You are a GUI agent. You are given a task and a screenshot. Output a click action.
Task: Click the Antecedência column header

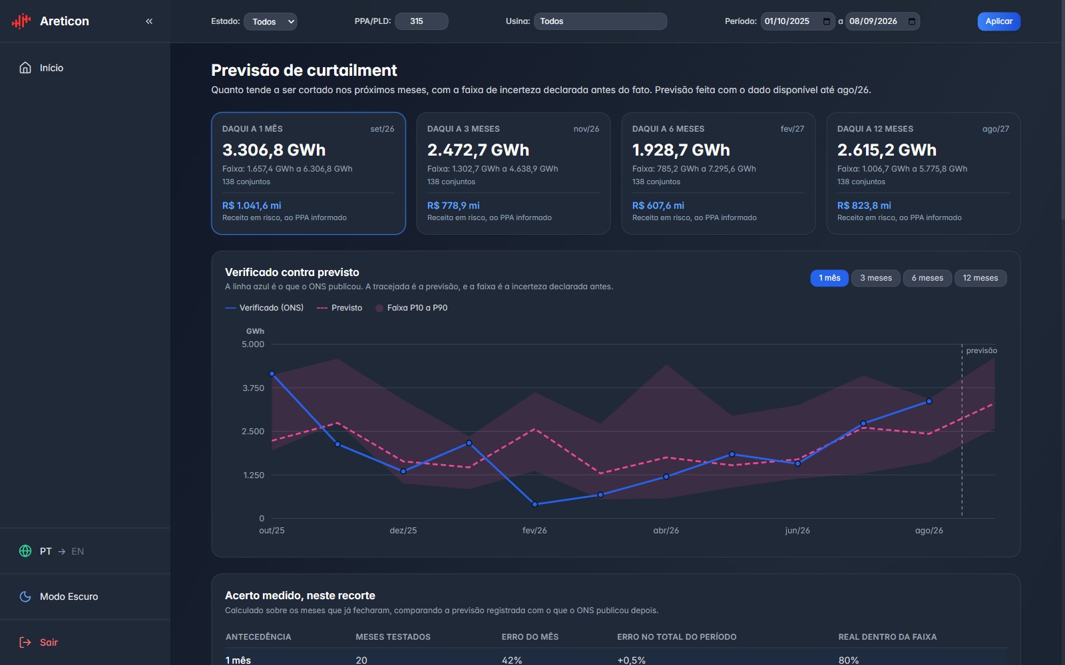click(x=258, y=637)
